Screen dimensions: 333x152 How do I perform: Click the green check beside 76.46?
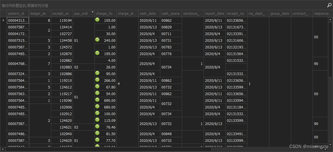[x=97, y=126]
